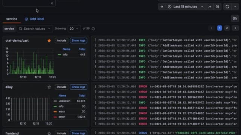Toggle the warn series in alloy legend
The image size is (241, 135).
coord(62,112)
